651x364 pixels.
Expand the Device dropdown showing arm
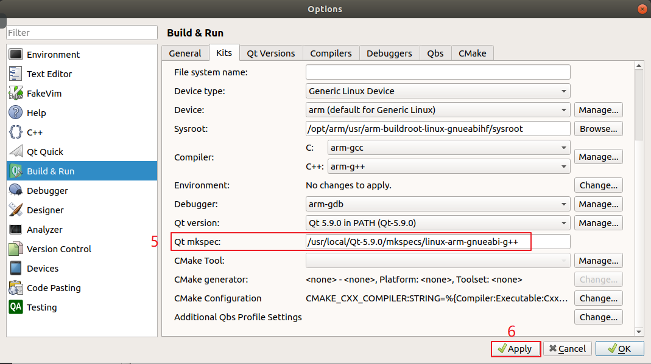click(438, 110)
